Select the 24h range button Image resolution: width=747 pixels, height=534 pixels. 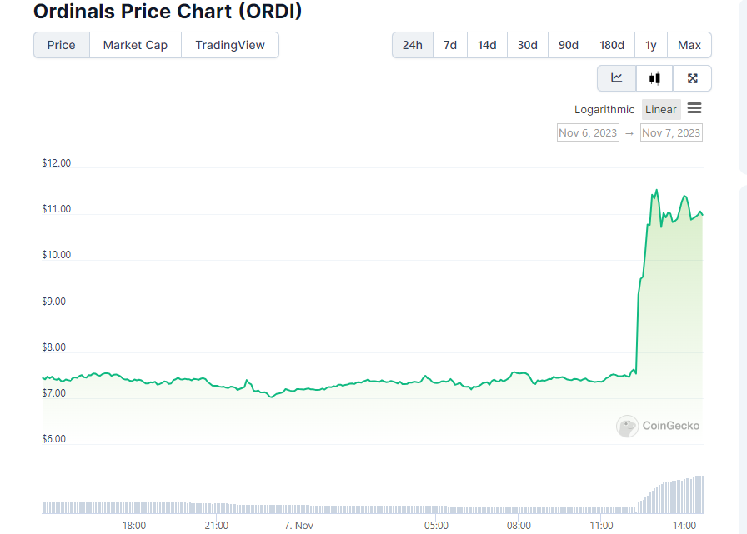pos(411,45)
